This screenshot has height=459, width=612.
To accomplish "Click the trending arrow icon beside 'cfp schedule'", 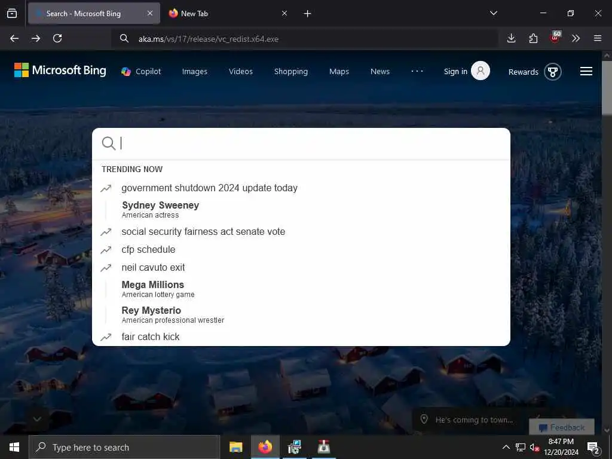I will coord(106,250).
